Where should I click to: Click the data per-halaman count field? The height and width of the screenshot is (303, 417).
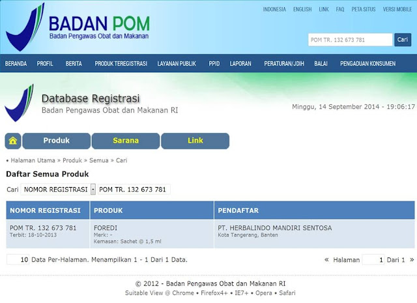tap(18, 259)
